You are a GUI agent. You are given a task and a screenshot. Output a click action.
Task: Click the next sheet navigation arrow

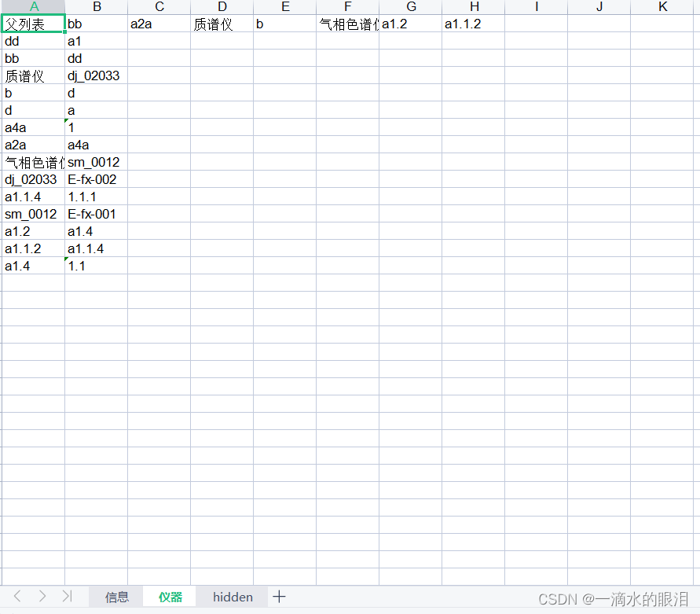pos(42,597)
